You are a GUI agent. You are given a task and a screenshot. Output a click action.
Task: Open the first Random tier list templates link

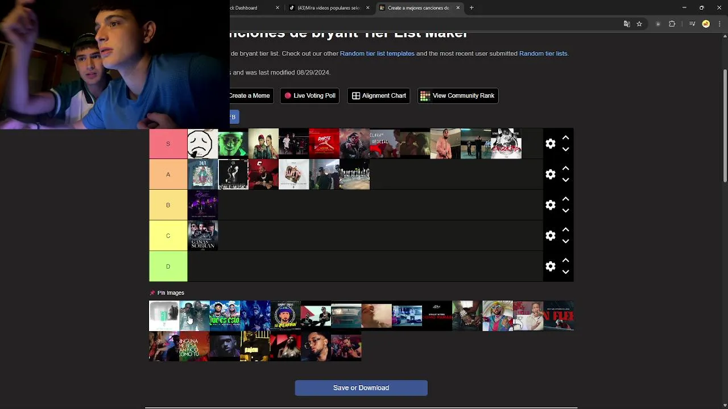[377, 53]
